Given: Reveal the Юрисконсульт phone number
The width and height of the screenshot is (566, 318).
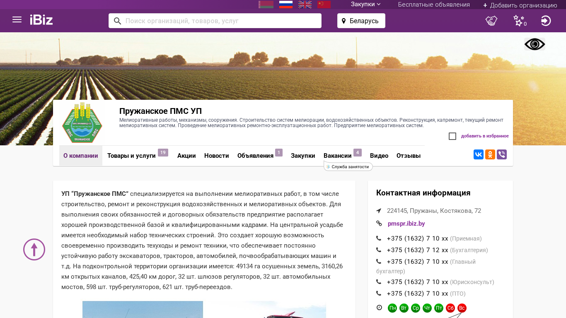Looking at the screenshot, I should pyautogui.click(x=418, y=282).
